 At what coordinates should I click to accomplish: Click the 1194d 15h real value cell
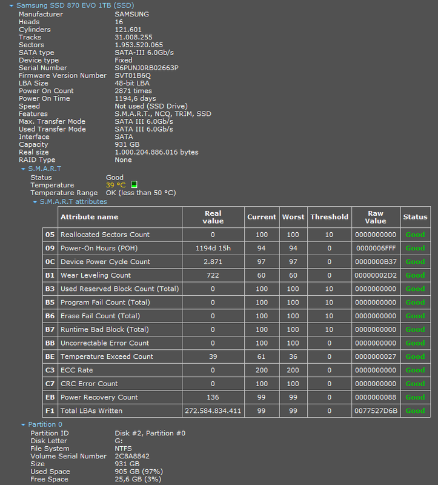tap(213, 248)
